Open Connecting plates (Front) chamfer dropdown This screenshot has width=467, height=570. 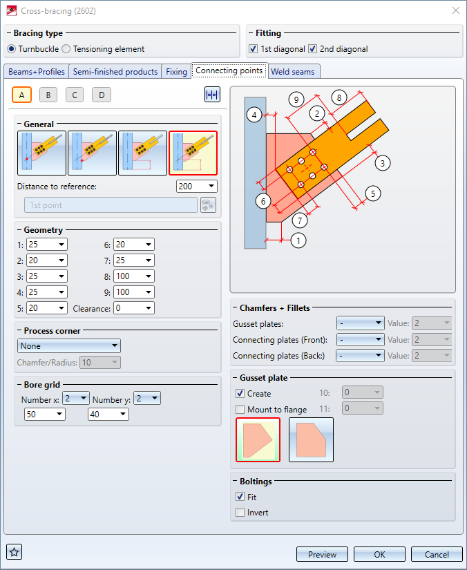click(x=360, y=339)
